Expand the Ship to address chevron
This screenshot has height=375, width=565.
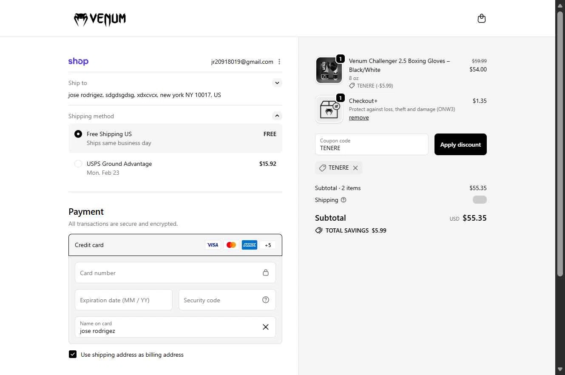click(x=277, y=83)
